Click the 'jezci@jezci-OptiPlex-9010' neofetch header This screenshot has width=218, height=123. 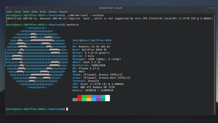[x=92, y=40]
